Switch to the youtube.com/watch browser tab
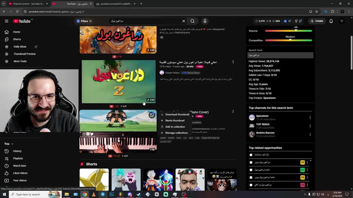Screen dimensions: 353x198 [x=116, y=4]
